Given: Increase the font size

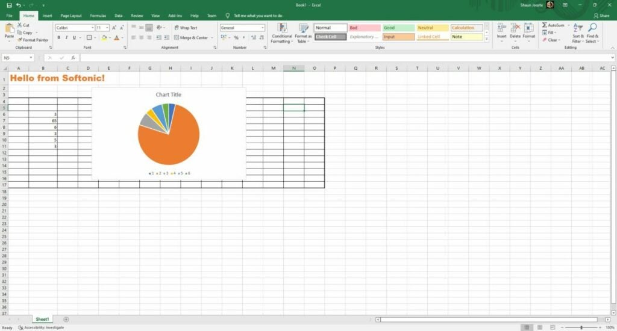Looking at the screenshot, I should click(x=114, y=28).
